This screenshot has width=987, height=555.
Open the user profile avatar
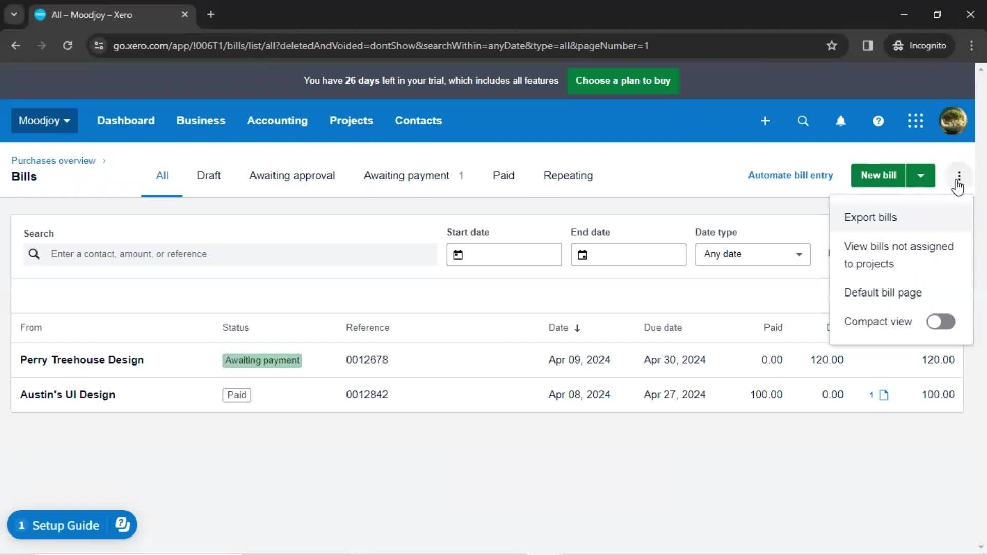pyautogui.click(x=953, y=121)
